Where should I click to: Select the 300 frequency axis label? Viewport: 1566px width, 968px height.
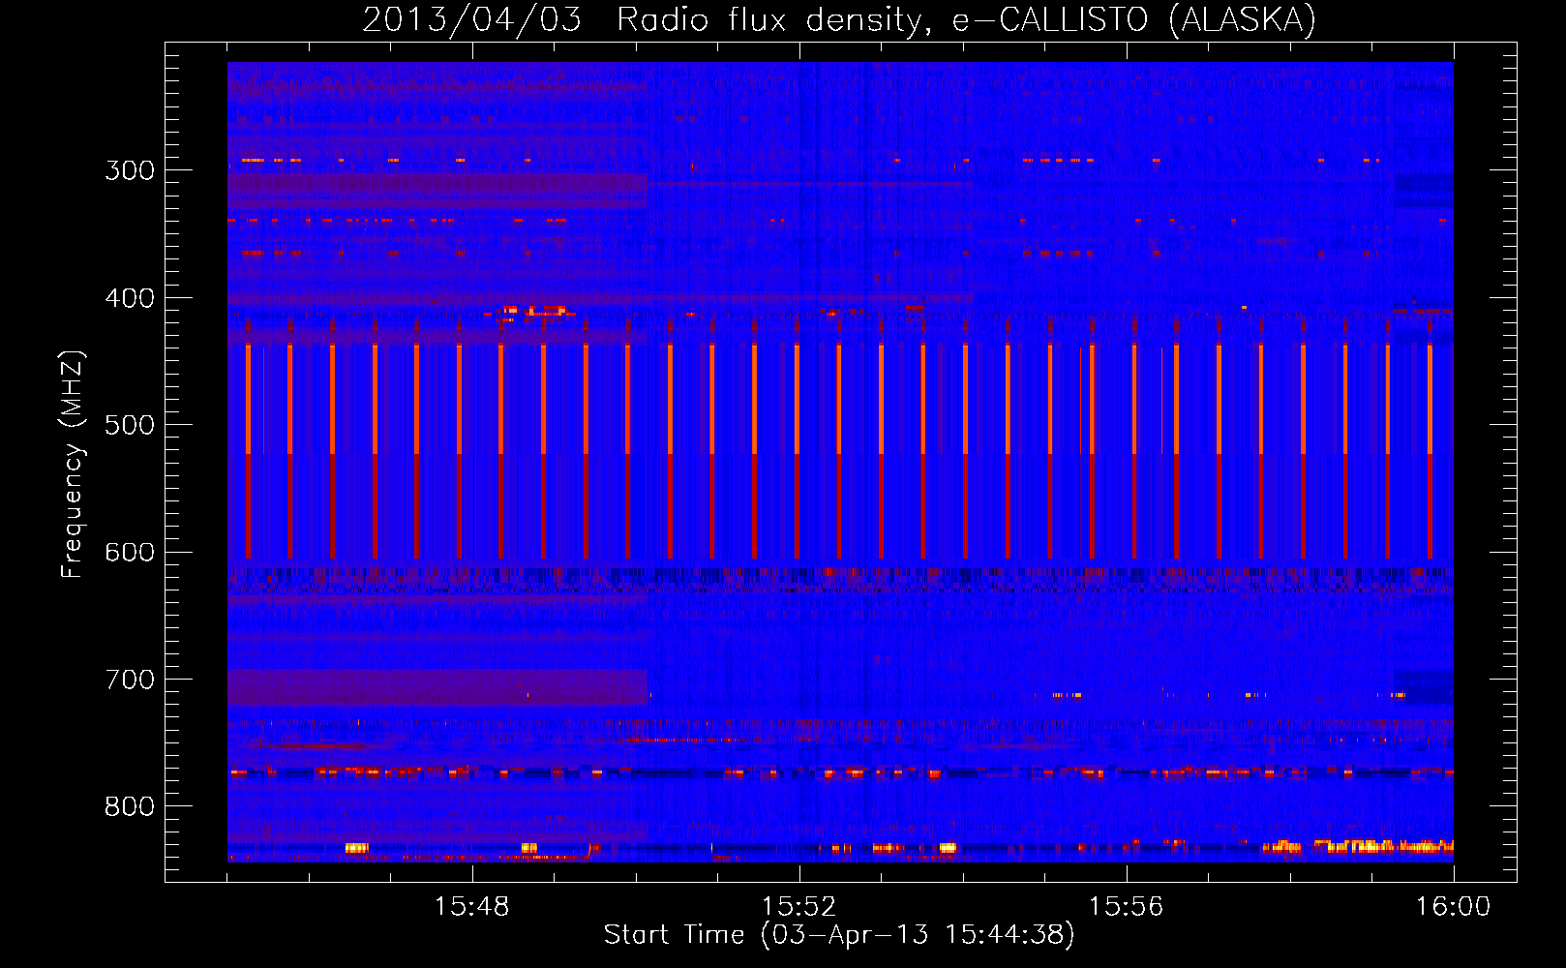(130, 170)
